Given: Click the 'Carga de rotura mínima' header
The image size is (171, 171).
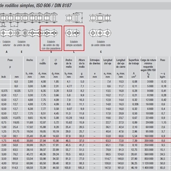Looking at the screenshot, I should click(148, 62).
